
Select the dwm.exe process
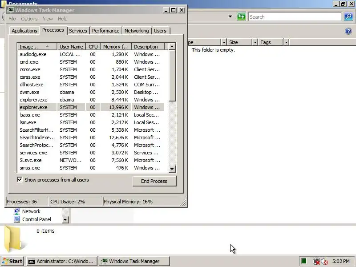point(91,92)
